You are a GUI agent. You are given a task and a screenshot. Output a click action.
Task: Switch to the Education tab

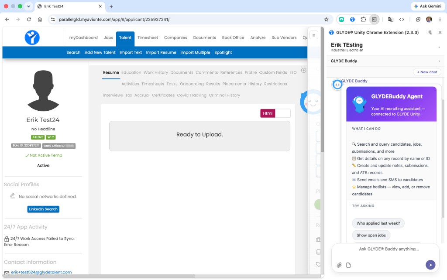click(x=131, y=72)
